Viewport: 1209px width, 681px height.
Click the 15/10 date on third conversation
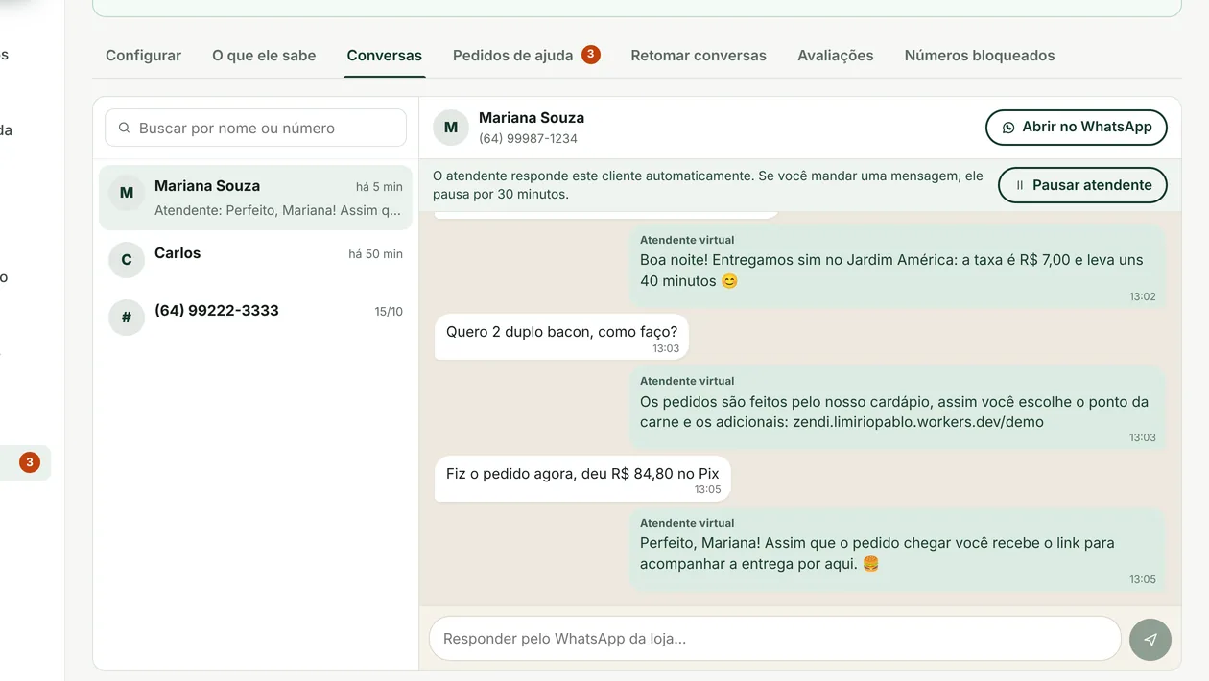coord(389,312)
